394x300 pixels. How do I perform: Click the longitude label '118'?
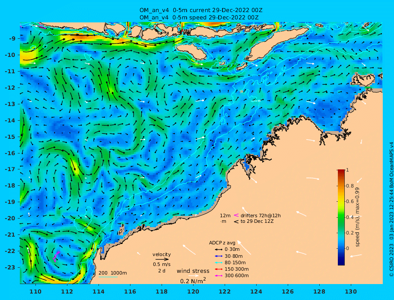click(162, 291)
